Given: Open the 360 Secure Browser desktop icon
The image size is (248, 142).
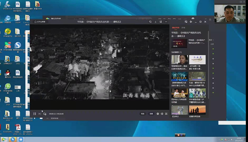Looking at the screenshot, I should click(7, 88).
